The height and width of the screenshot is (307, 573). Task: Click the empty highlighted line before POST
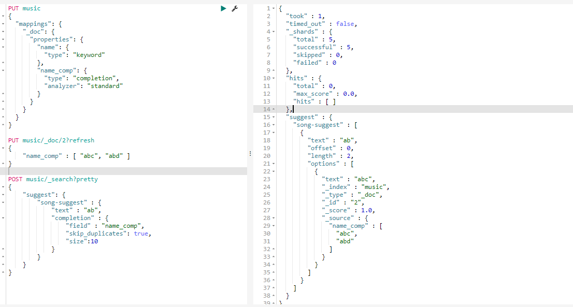point(124,171)
